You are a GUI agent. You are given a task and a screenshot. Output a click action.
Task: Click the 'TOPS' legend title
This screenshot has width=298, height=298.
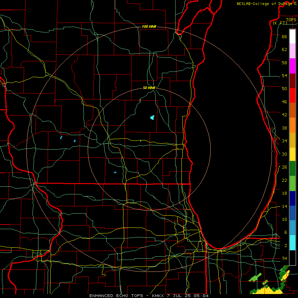(x=291, y=20)
